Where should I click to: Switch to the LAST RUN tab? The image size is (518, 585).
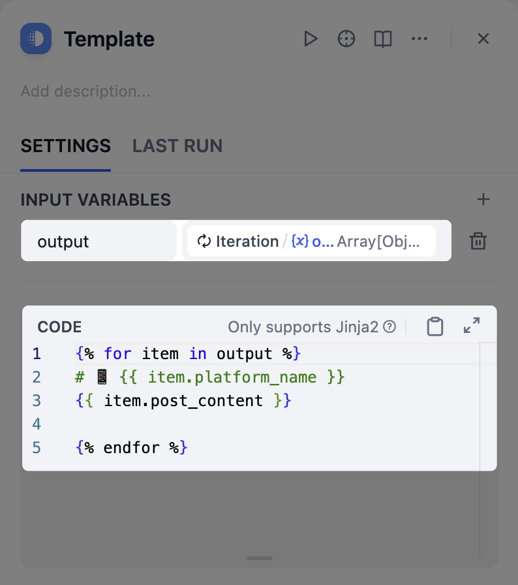[x=177, y=146]
